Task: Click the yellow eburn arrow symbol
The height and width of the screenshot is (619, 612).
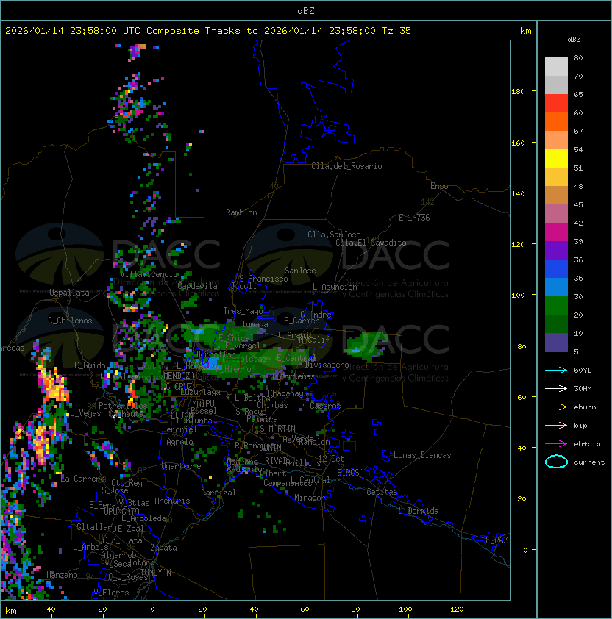Action: [x=556, y=407]
